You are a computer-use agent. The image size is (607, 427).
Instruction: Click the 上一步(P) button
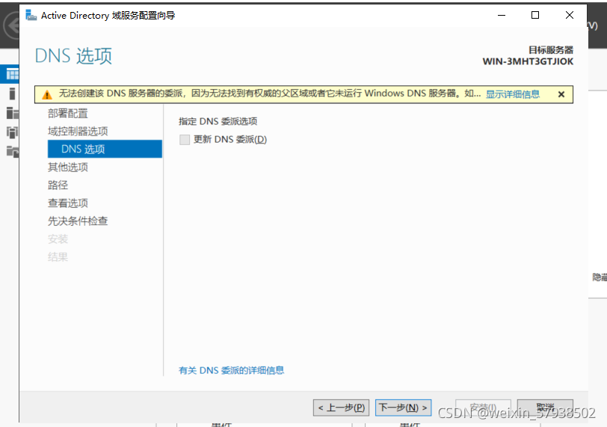(x=341, y=408)
